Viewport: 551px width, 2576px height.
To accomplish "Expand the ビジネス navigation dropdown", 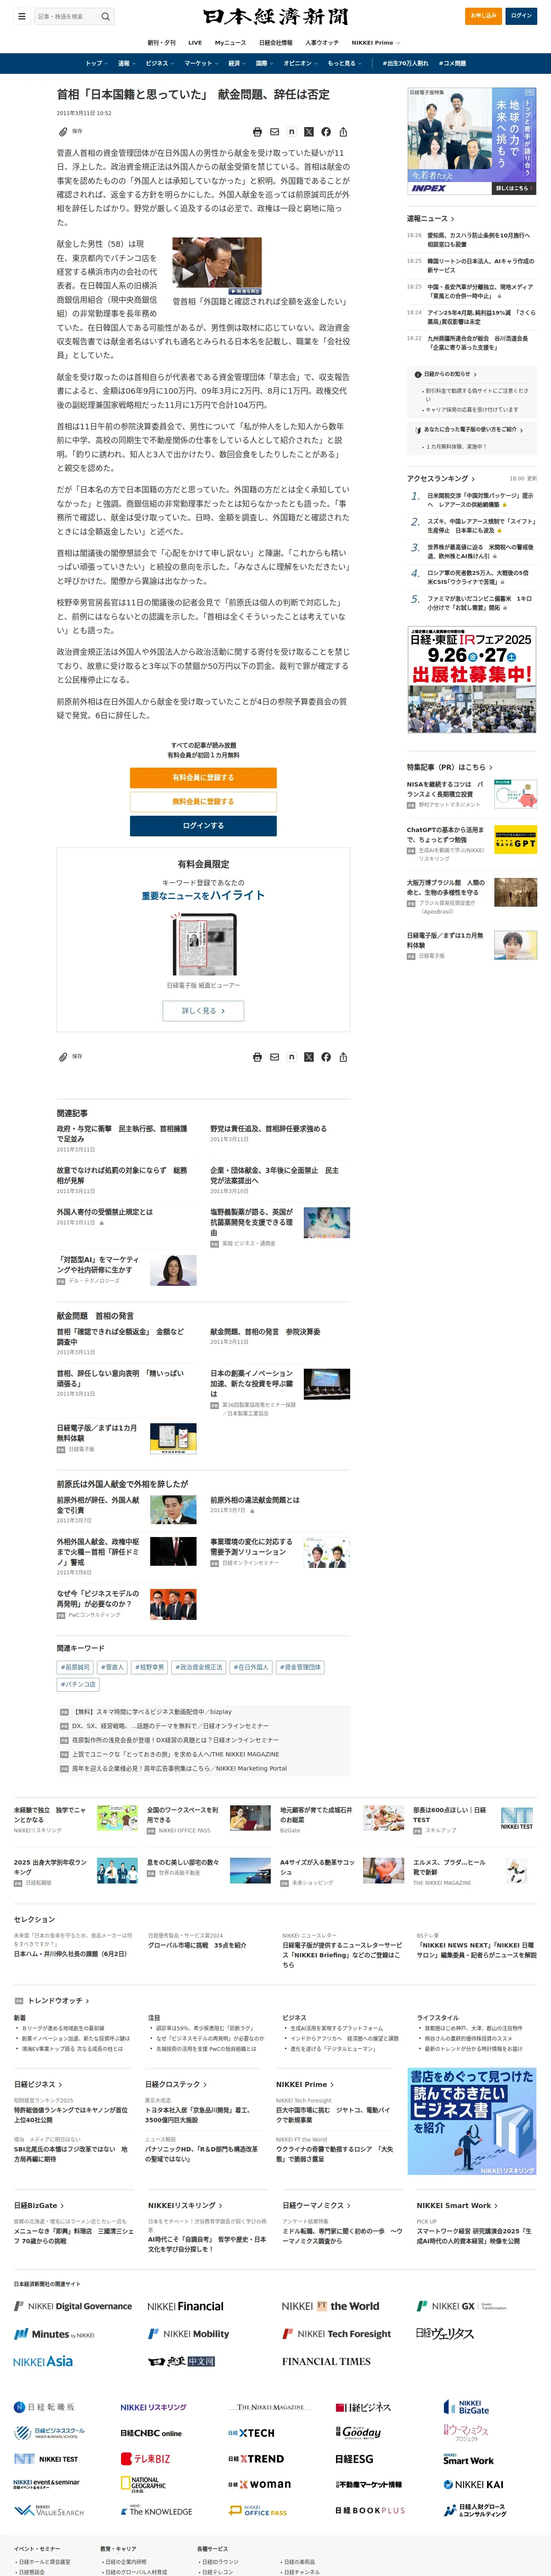I will (160, 63).
